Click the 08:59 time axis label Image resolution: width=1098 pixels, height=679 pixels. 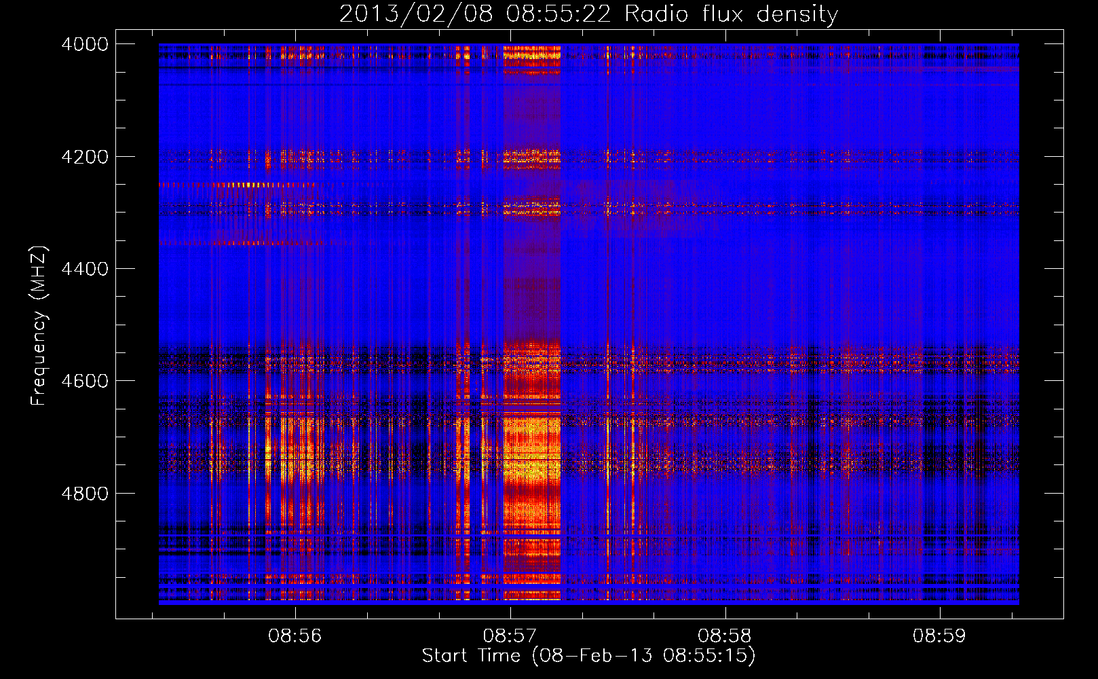(939, 636)
